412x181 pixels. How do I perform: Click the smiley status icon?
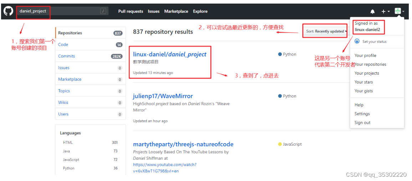357,41
